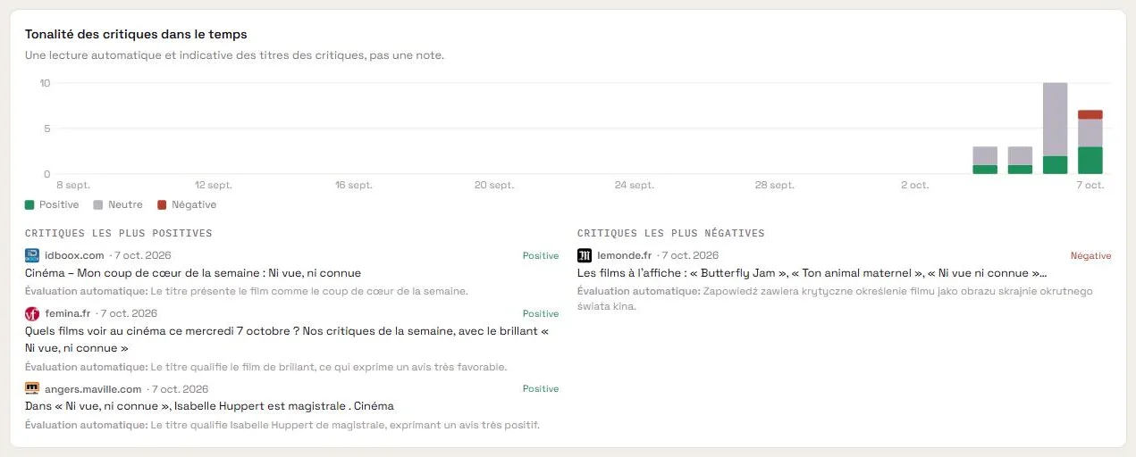Viewport: 1136px width, 457px height.
Task: Click the '16 sept.' axis label
Action: [x=353, y=185]
